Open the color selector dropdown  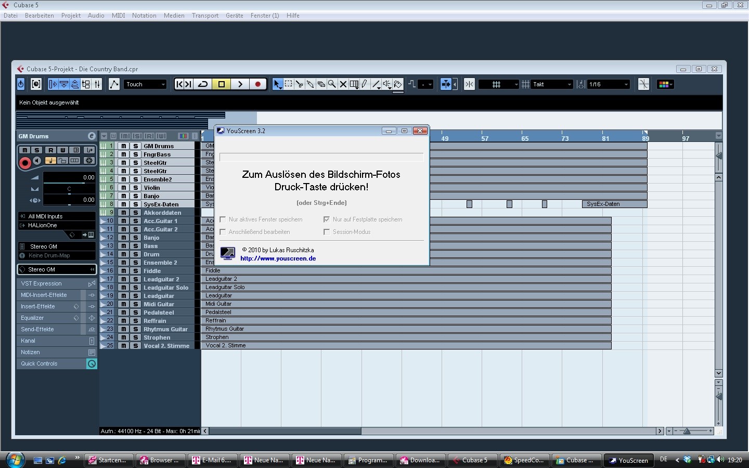coord(665,84)
